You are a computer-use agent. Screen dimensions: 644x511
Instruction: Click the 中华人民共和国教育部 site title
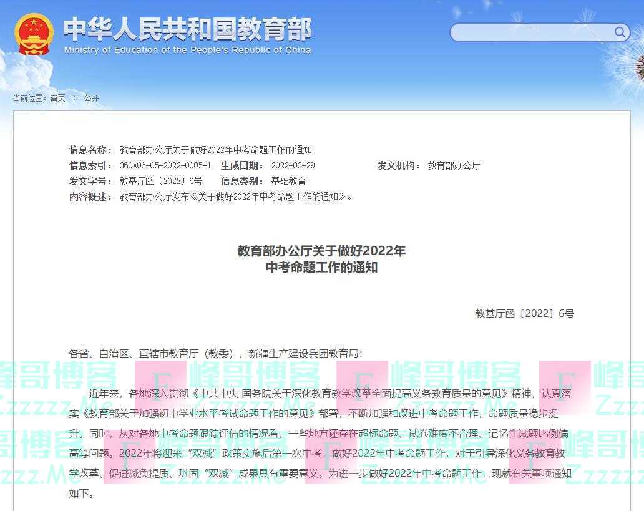pos(187,28)
